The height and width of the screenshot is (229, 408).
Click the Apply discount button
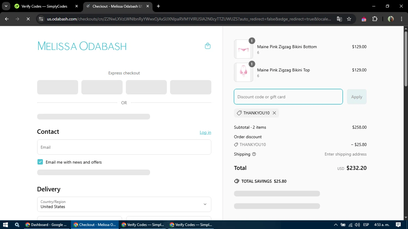357,97
